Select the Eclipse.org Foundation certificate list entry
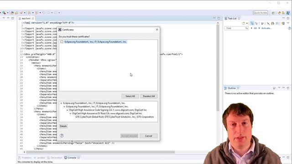Image resolution: width=292 pixels, height=164 pixels. click(x=96, y=42)
